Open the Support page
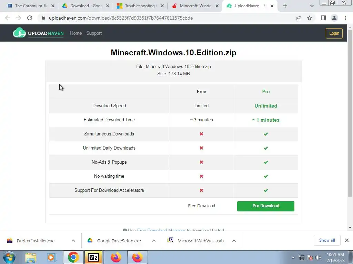This screenshot has width=353, height=264. [x=94, y=33]
